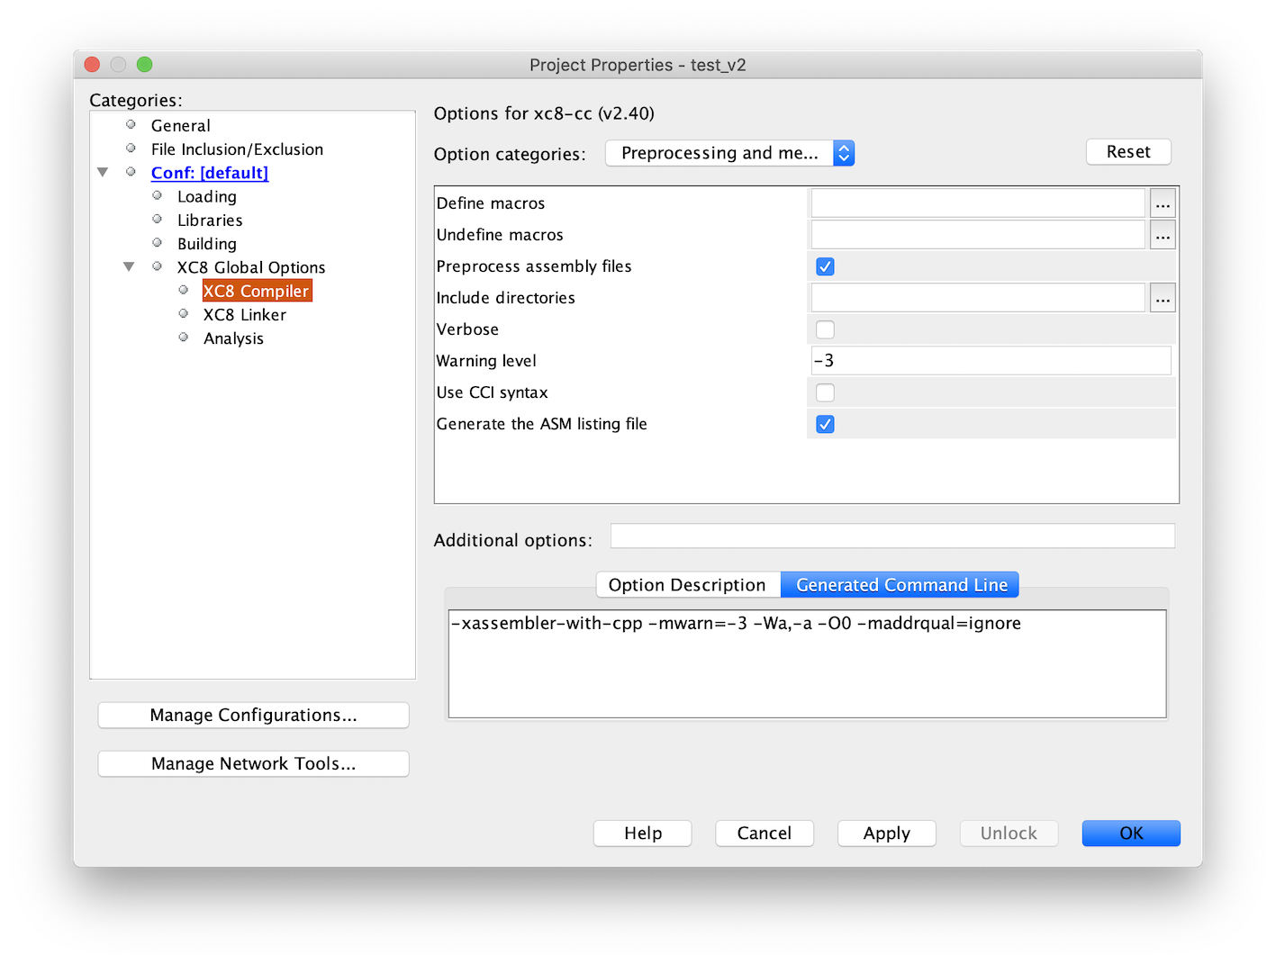Switch to the Option Description tab
The width and height of the screenshot is (1276, 964).
pos(687,585)
